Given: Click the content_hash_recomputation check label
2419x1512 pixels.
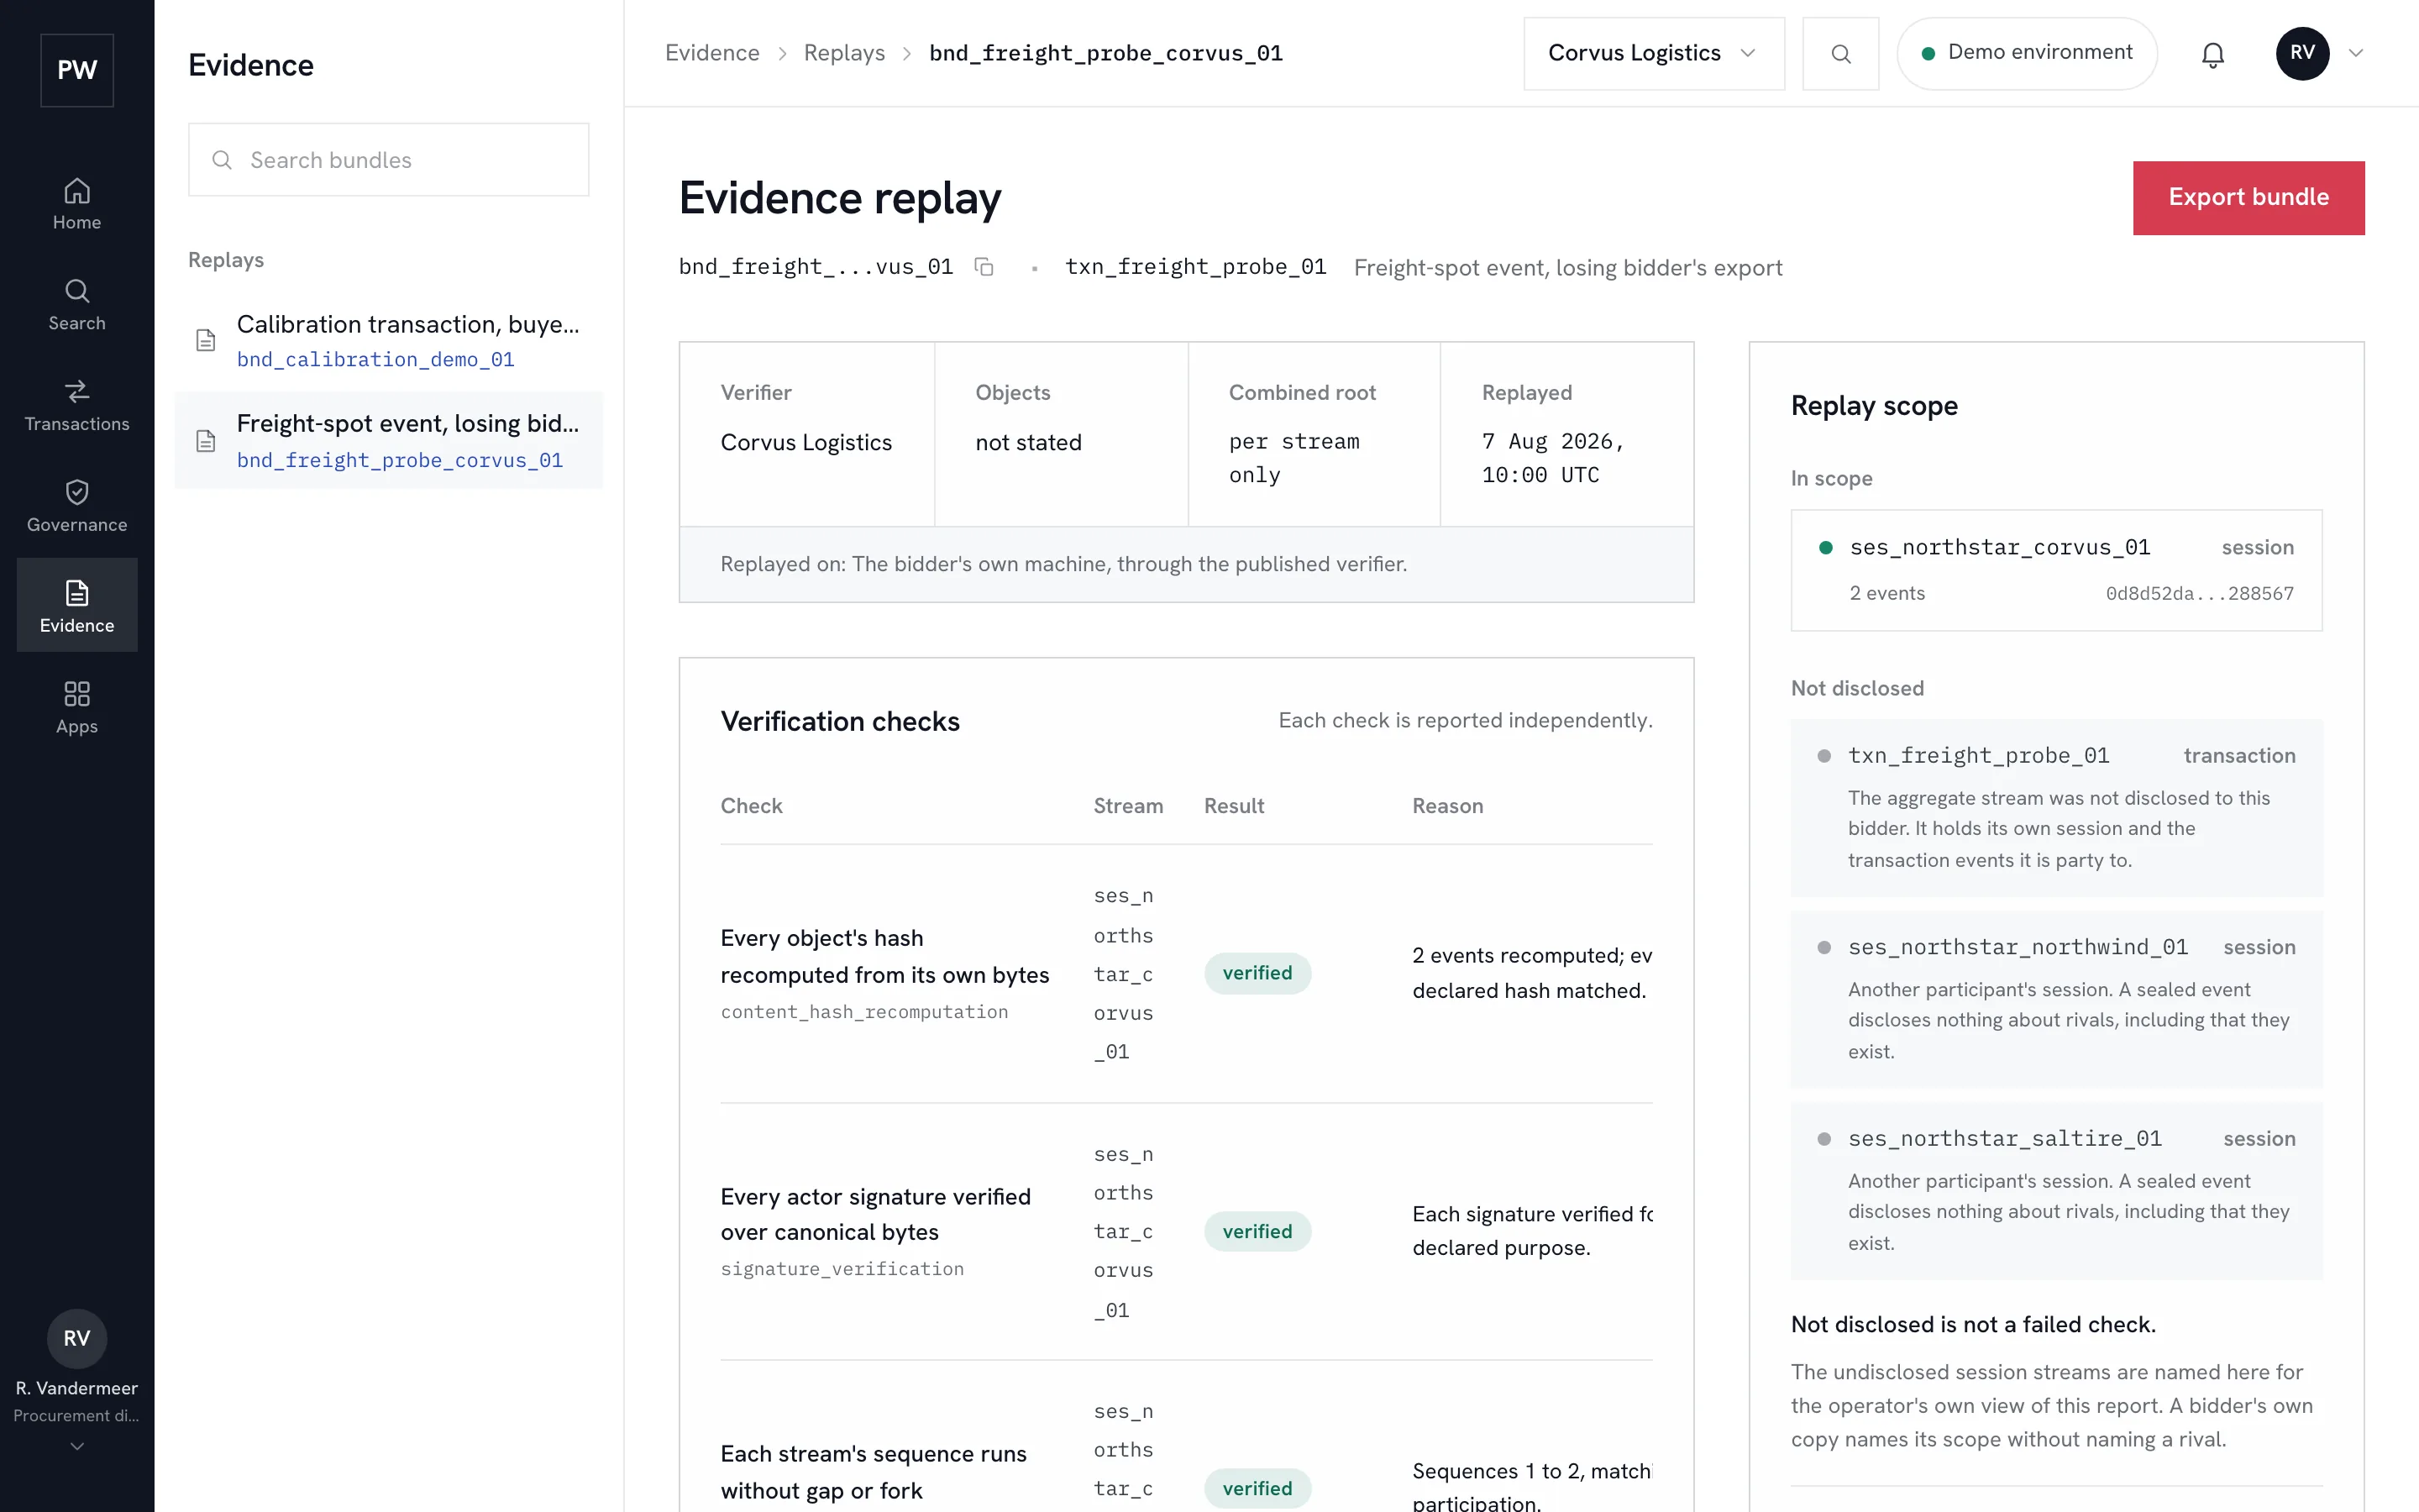Looking at the screenshot, I should [x=863, y=1012].
